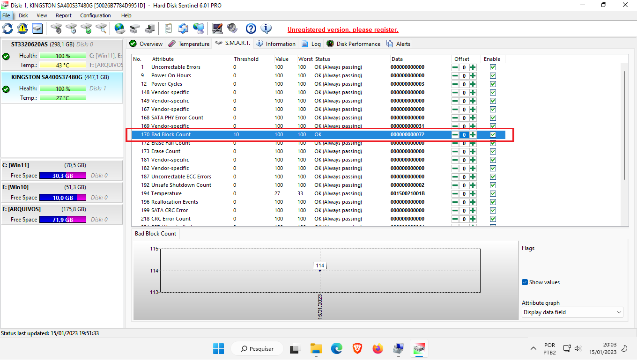Increase offset for Temperature row
The width and height of the screenshot is (637, 361).
pos(473,194)
